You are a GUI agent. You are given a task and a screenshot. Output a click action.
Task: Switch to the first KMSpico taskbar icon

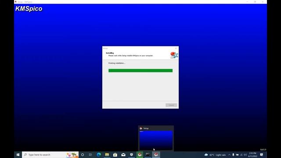click(140, 154)
